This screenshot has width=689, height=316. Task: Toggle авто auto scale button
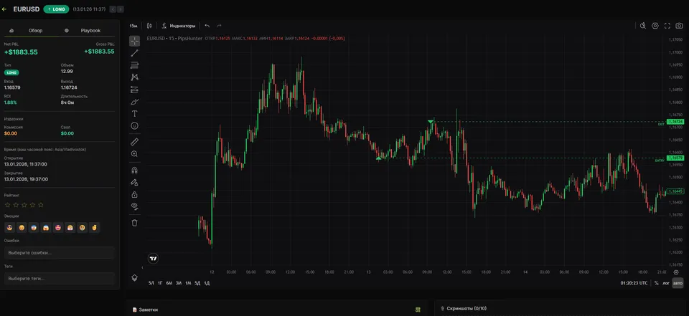click(x=678, y=284)
